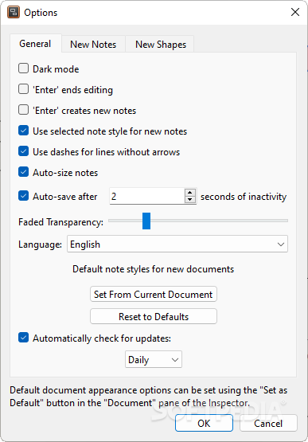308x442 pixels.
Task: Click the 'Default note styles for new documents' text
Action: [x=153, y=269]
